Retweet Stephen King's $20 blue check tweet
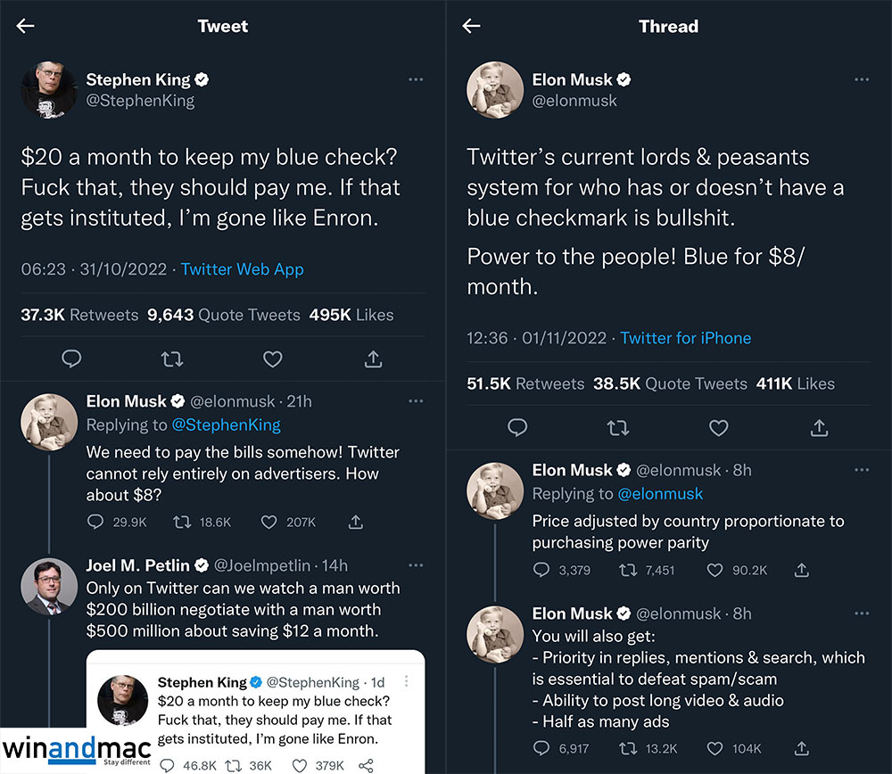Viewport: 892px width, 774px height. click(172, 358)
